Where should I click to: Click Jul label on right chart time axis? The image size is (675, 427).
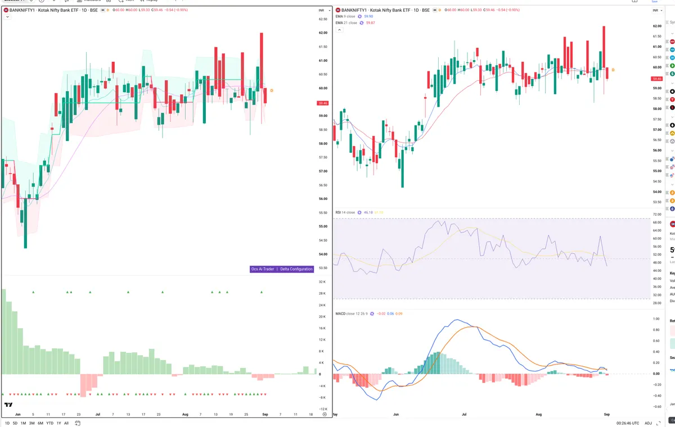pos(464,414)
